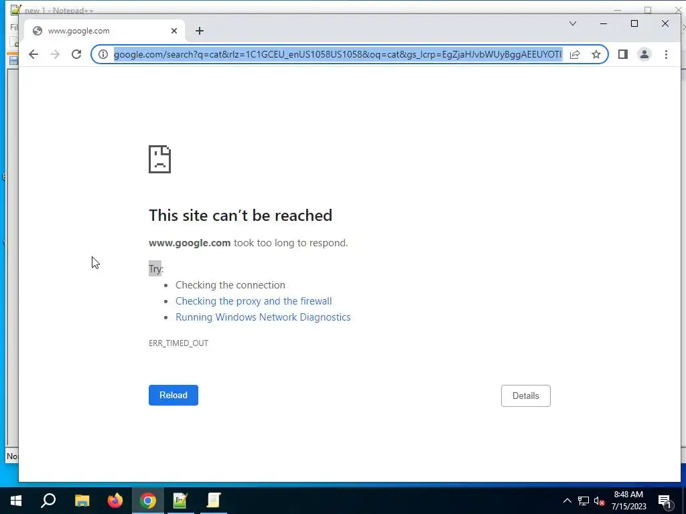This screenshot has width=686, height=514.
Task: Minimize the Chrome window
Action: point(604,23)
